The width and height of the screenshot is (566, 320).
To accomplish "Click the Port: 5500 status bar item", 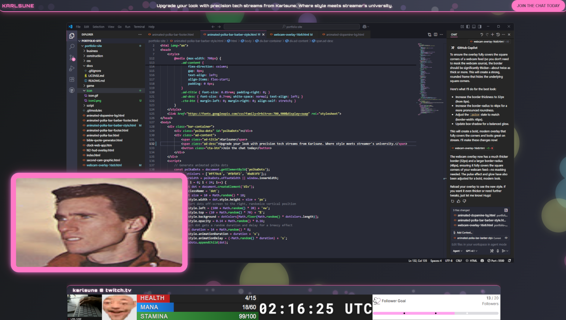I will point(496,261).
